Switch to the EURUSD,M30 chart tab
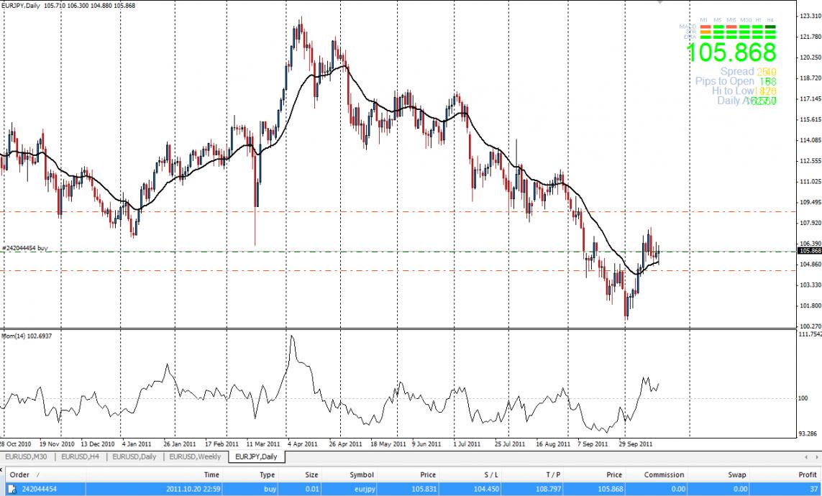This screenshot has height=496, width=822. click(27, 456)
